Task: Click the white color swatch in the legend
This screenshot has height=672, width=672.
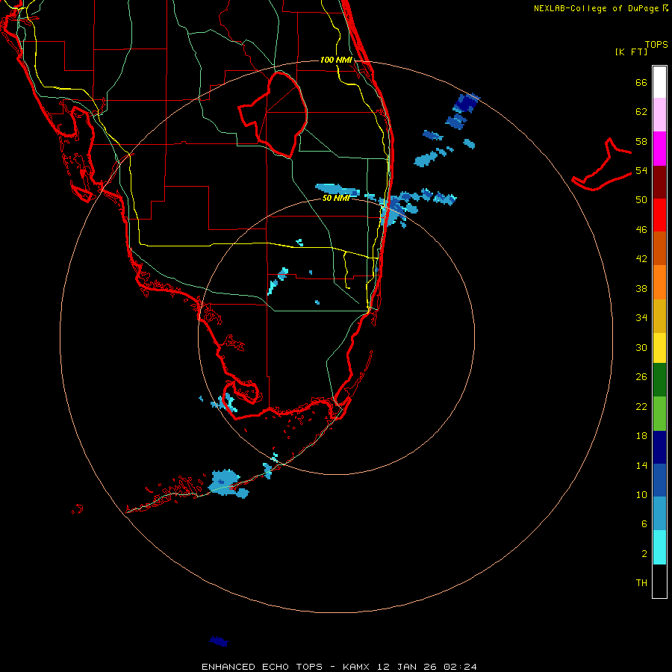Action: point(659,82)
